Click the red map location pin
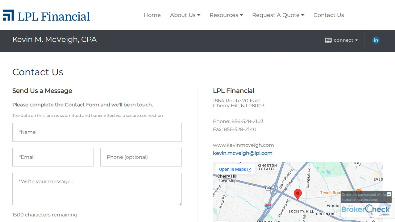395x222 pixels. (x=297, y=195)
